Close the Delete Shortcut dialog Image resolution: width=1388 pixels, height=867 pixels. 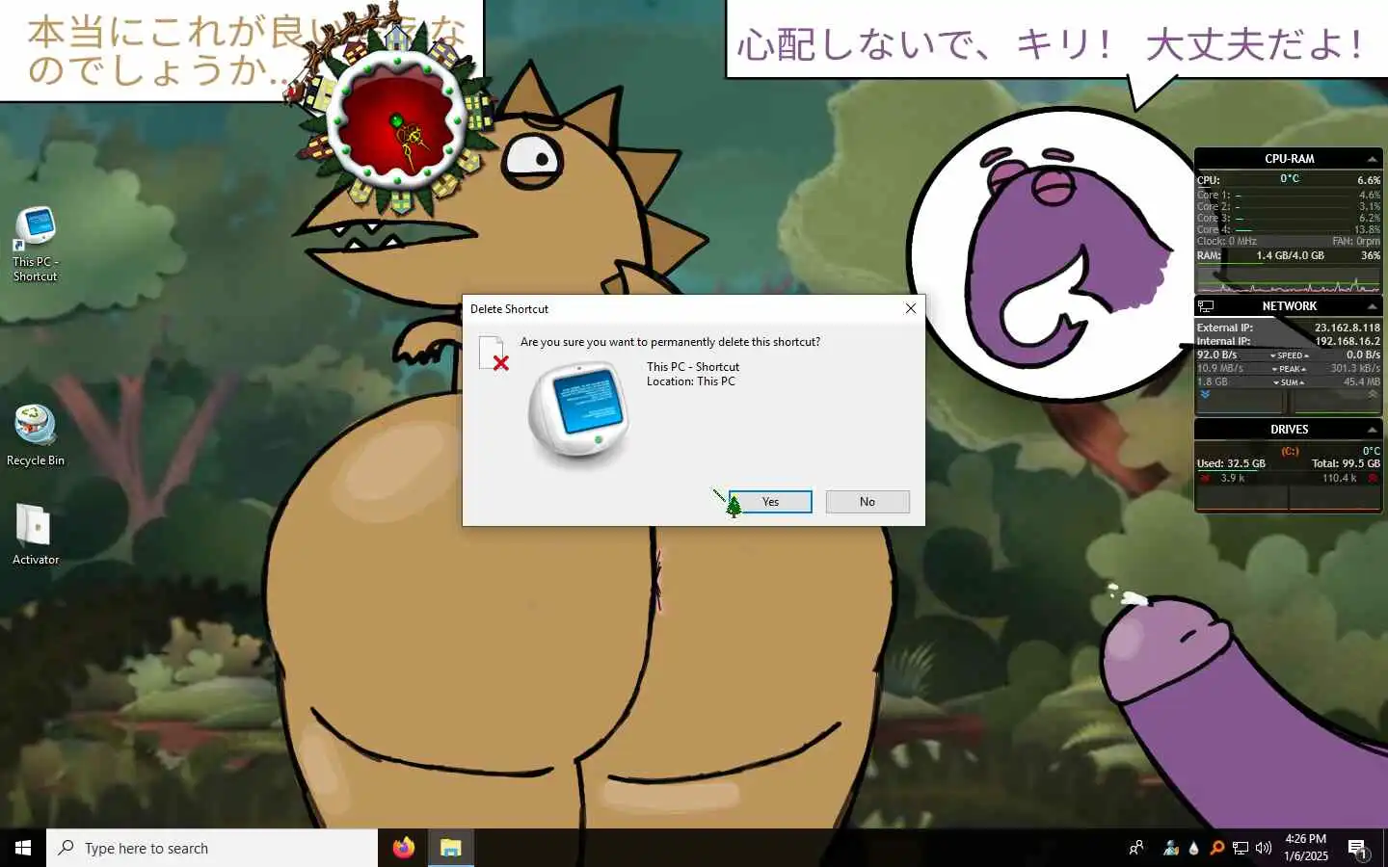coord(910,308)
